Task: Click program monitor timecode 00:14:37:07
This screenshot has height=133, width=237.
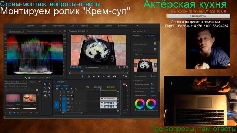Action: 76,67
